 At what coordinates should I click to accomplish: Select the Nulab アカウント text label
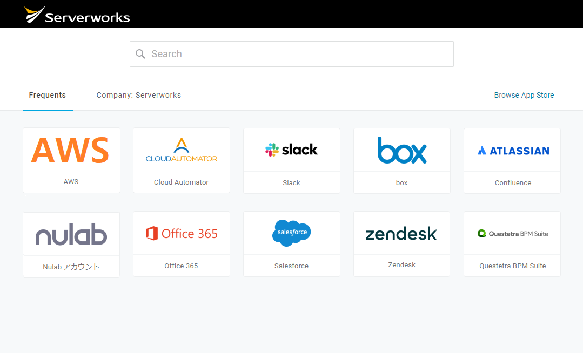point(71,267)
